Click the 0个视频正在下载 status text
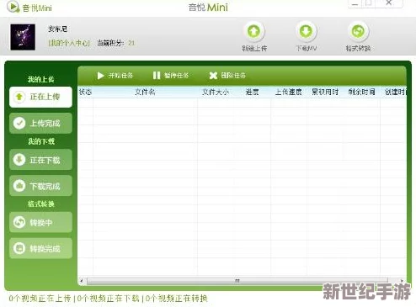Image resolution: width=416 pixels, height=307 pixels. (x=109, y=299)
